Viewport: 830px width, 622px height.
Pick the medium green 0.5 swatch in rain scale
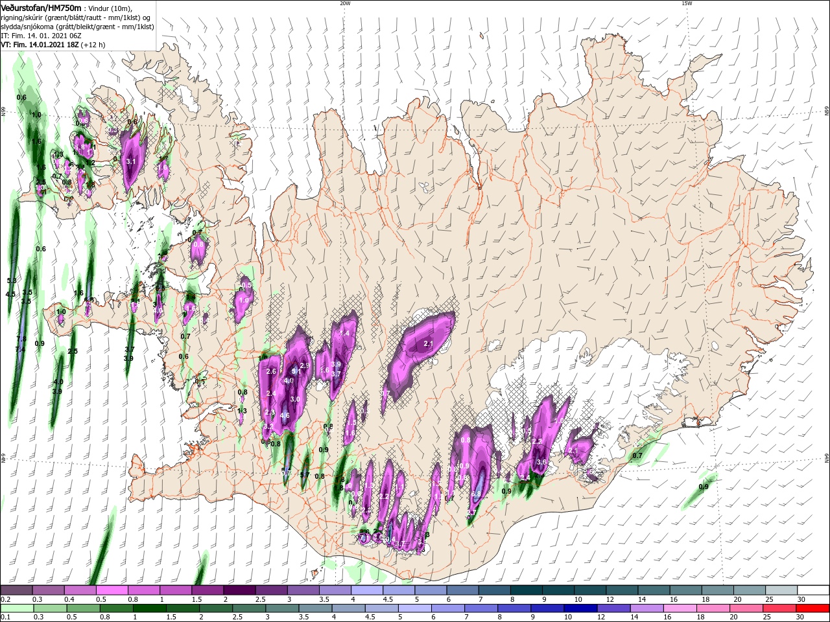point(83,608)
